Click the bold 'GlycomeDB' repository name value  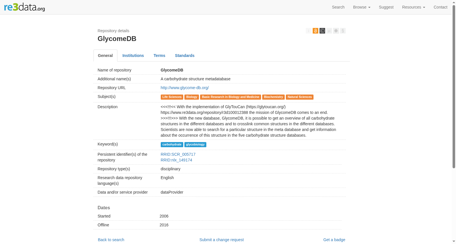pyautogui.click(x=172, y=70)
